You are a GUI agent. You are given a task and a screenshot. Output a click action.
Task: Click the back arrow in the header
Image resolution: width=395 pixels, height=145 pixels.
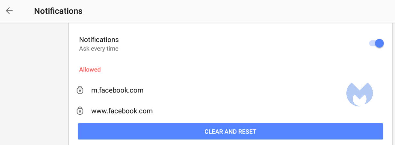tap(9, 11)
